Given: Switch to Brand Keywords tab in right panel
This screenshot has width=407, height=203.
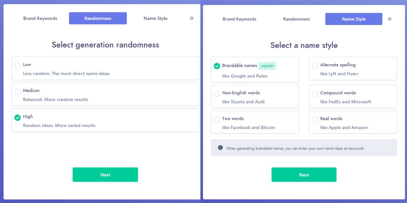Looking at the screenshot, I should click(x=239, y=19).
